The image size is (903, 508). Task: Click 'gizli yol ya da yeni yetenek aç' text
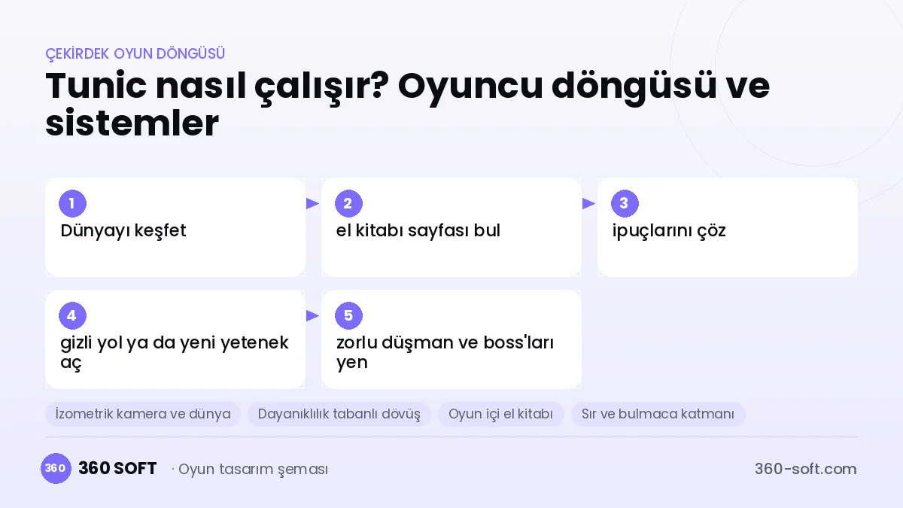pos(175,352)
